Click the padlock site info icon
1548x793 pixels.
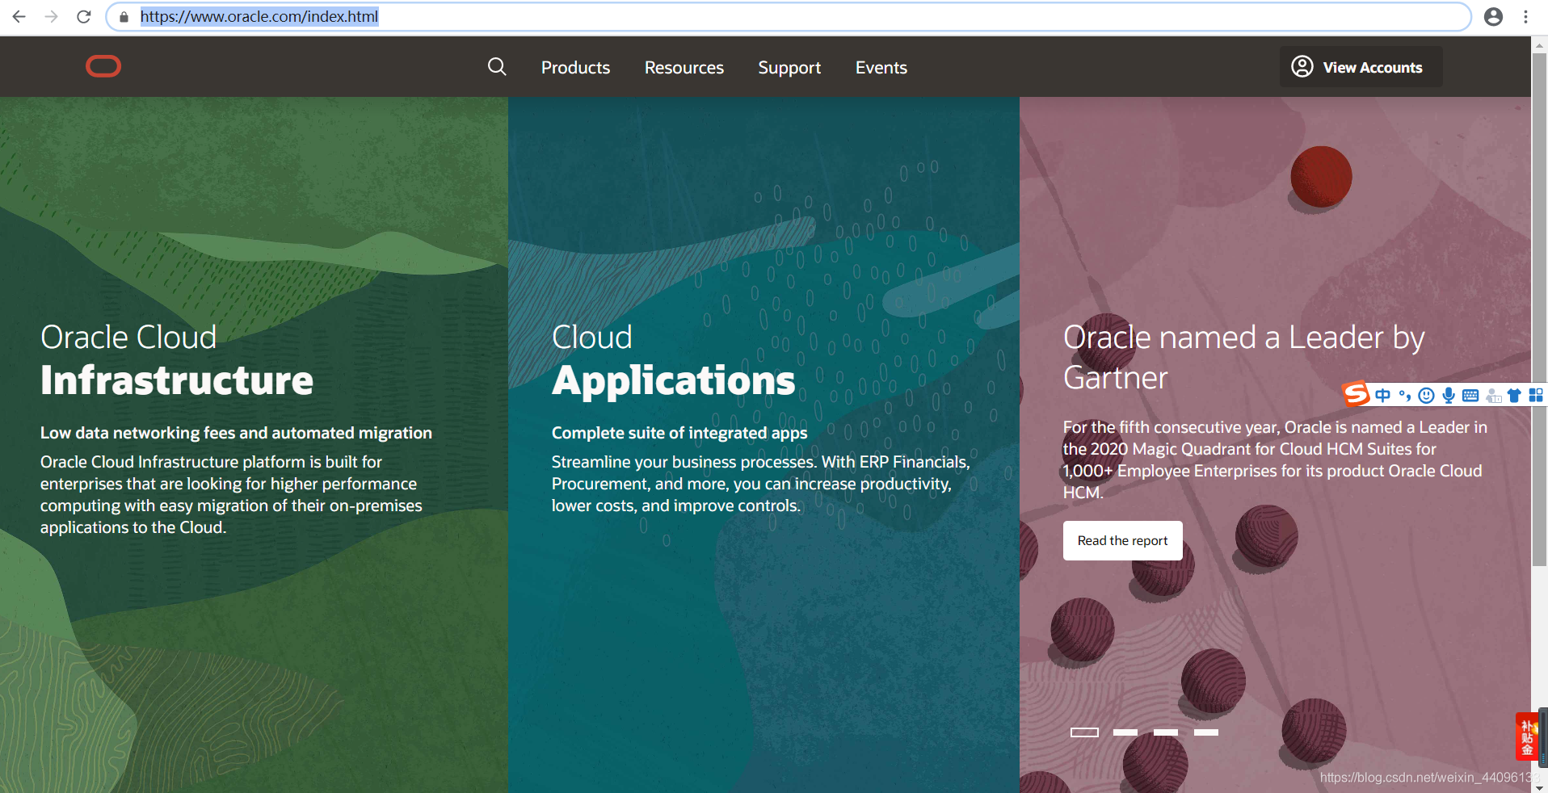tap(124, 17)
